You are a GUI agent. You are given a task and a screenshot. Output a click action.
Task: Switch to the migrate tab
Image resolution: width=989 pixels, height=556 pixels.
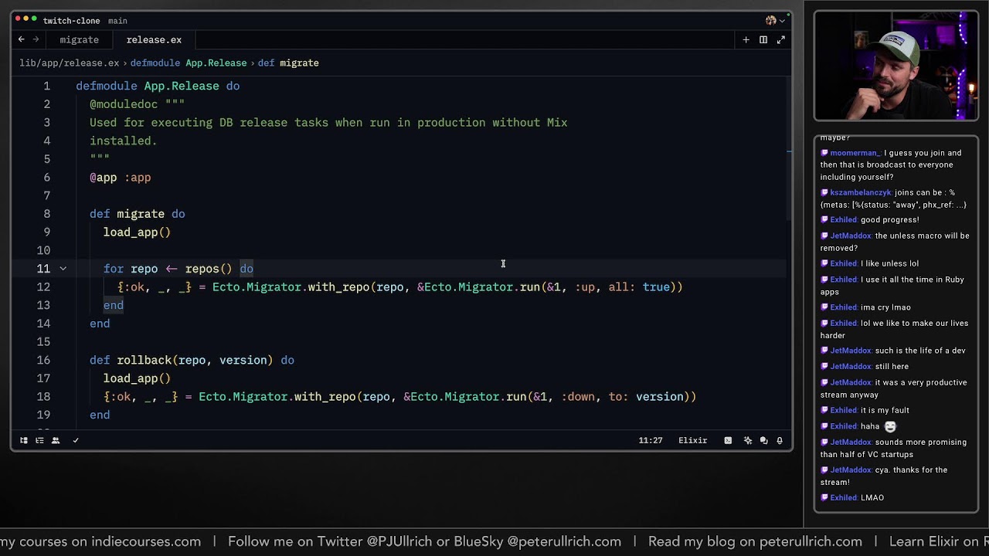click(x=79, y=39)
